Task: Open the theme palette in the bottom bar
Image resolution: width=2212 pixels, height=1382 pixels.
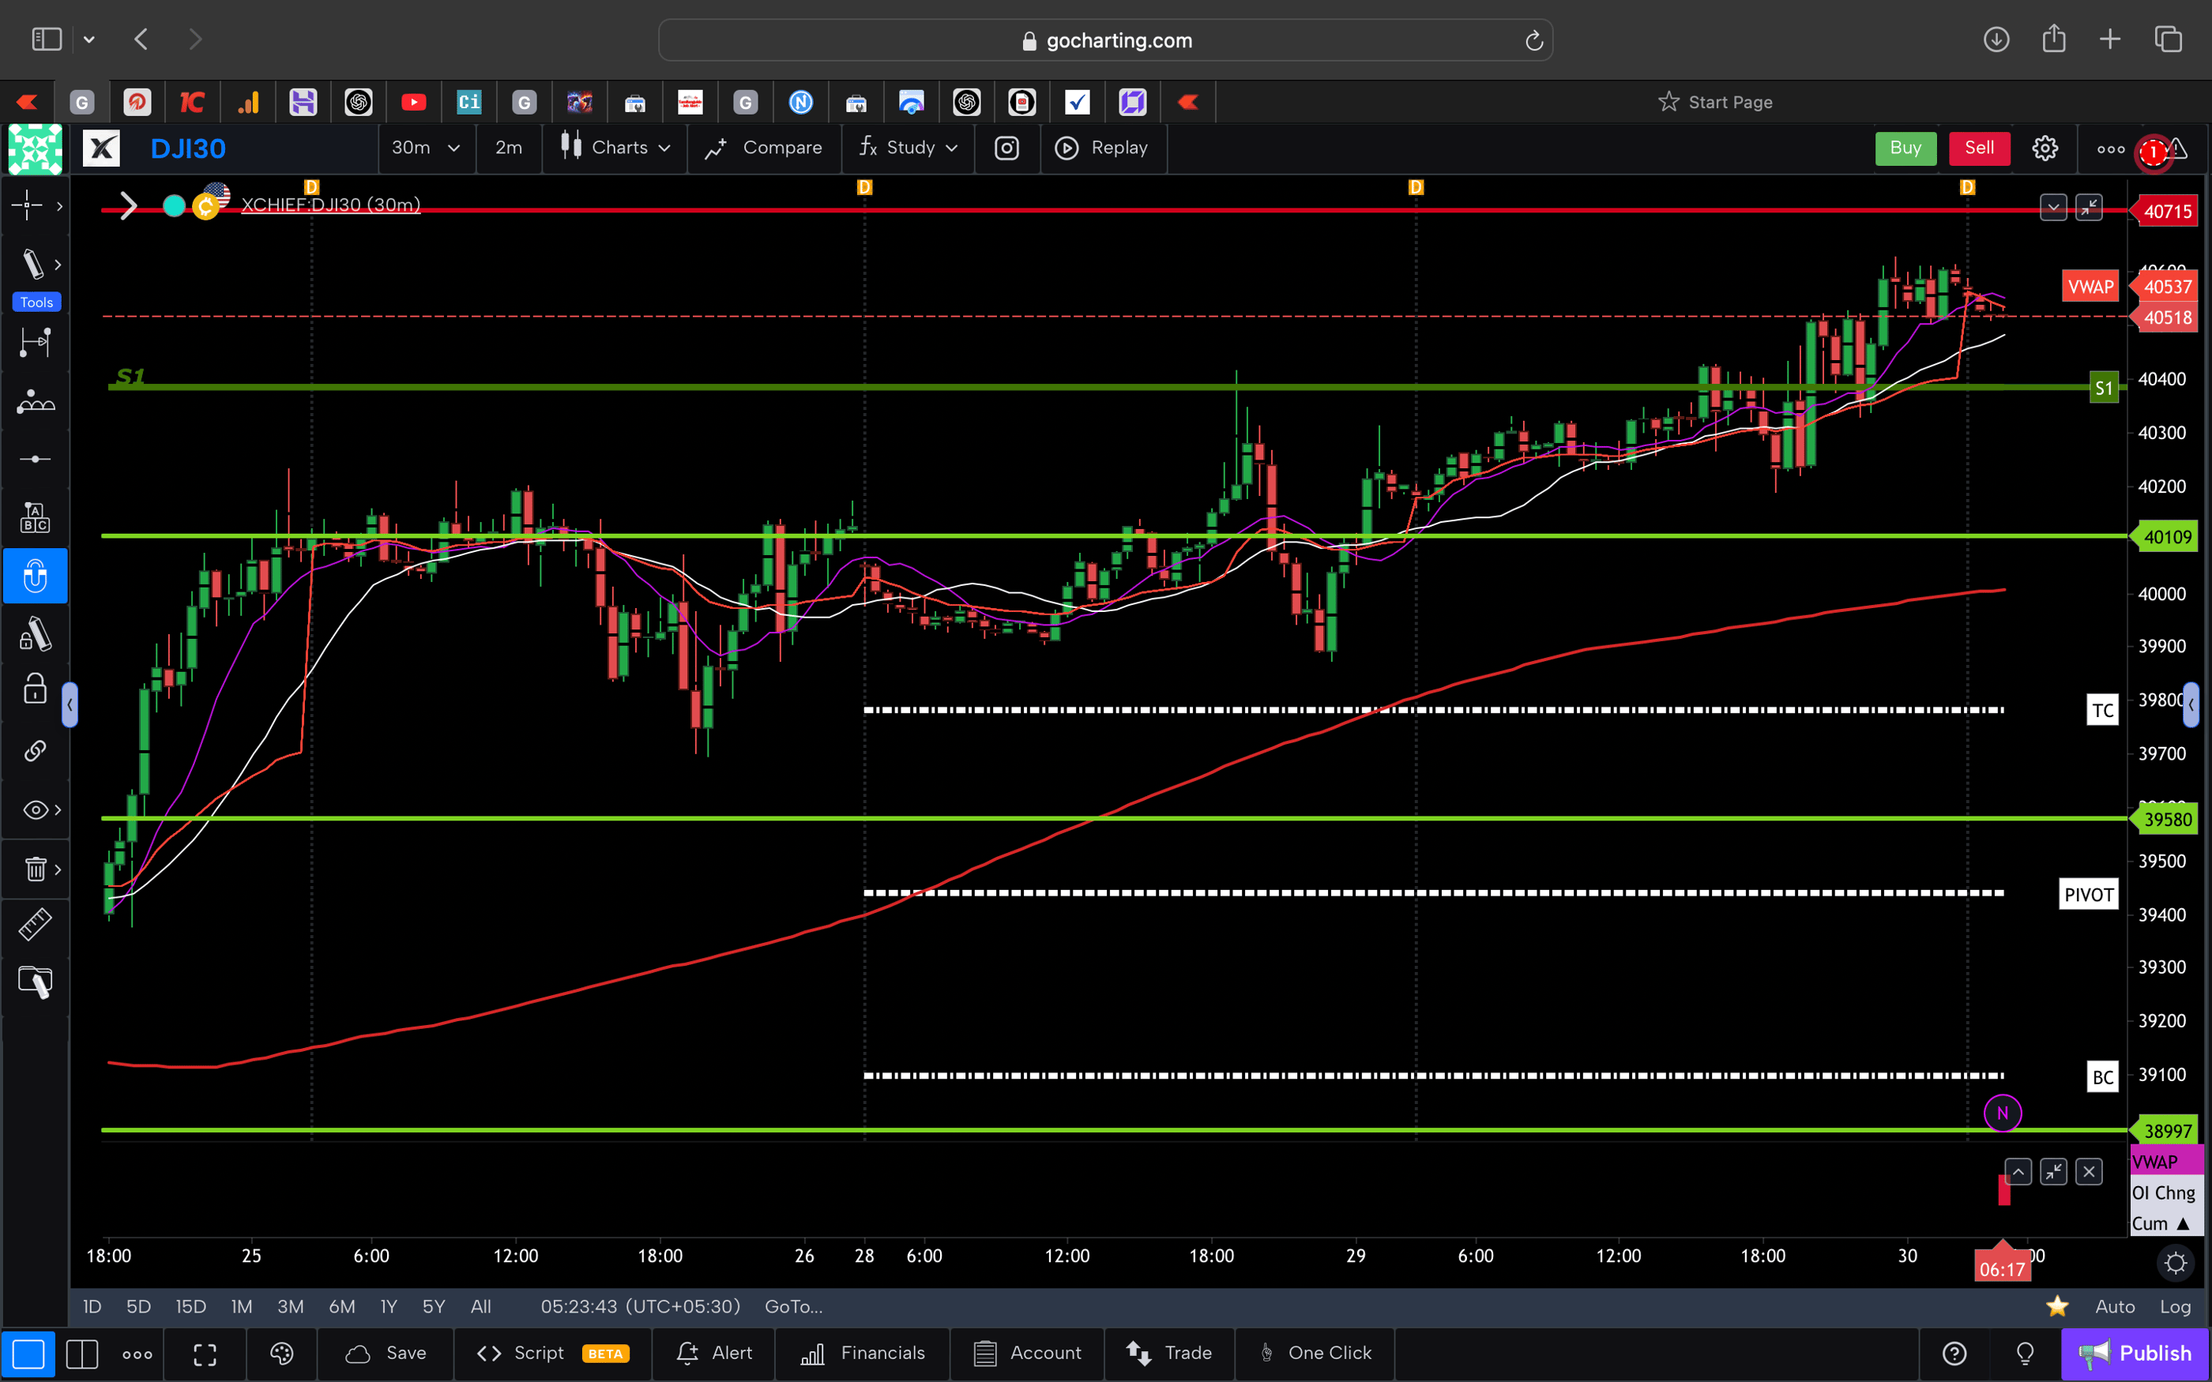Action: [x=280, y=1354]
